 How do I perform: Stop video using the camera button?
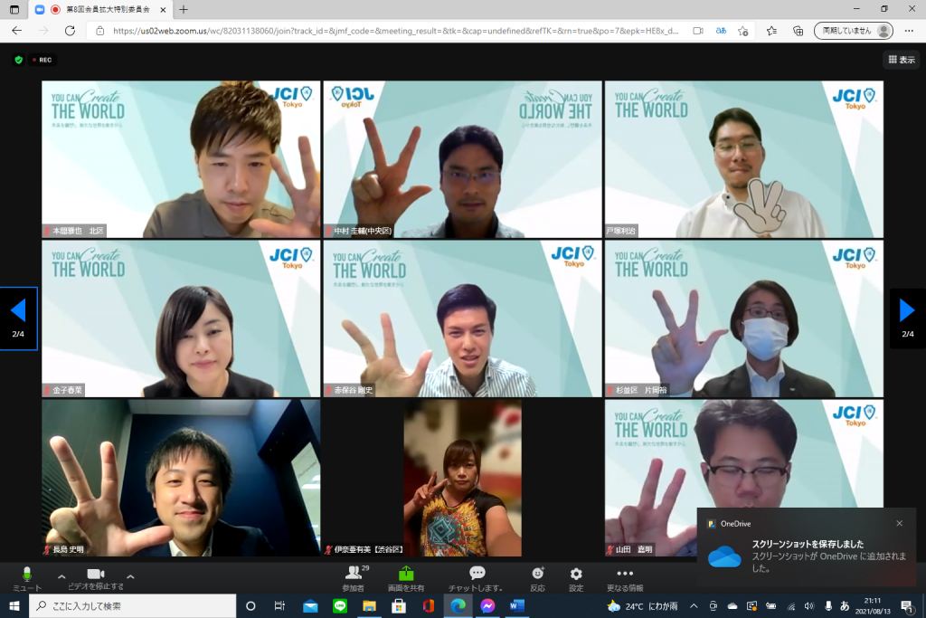[96, 575]
